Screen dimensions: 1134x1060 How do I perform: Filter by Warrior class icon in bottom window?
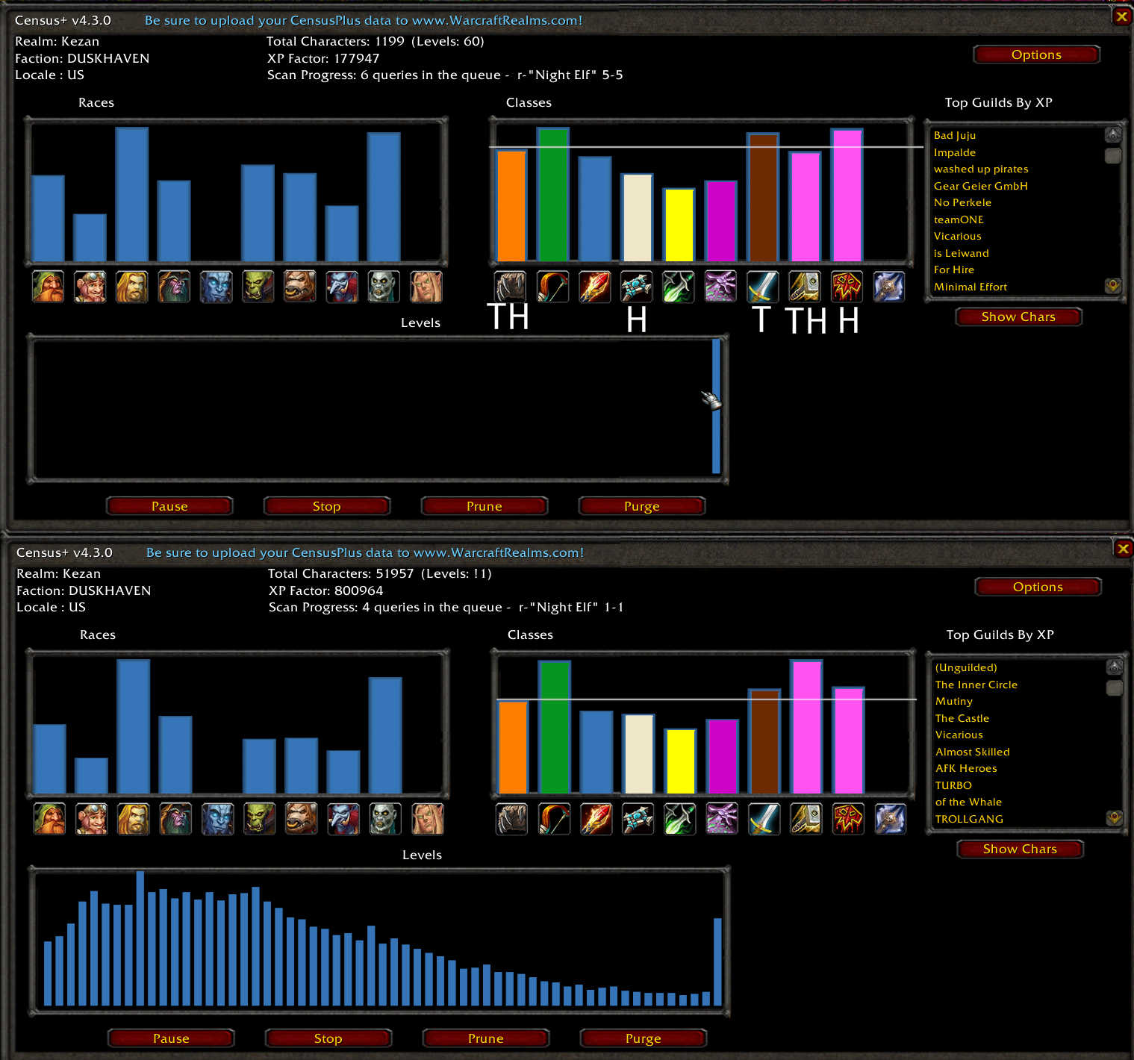point(764,819)
